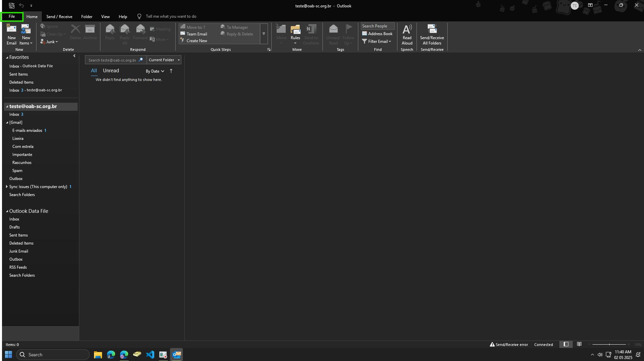
Task: Collapse the Outlook Data File section
Action: tap(7, 211)
